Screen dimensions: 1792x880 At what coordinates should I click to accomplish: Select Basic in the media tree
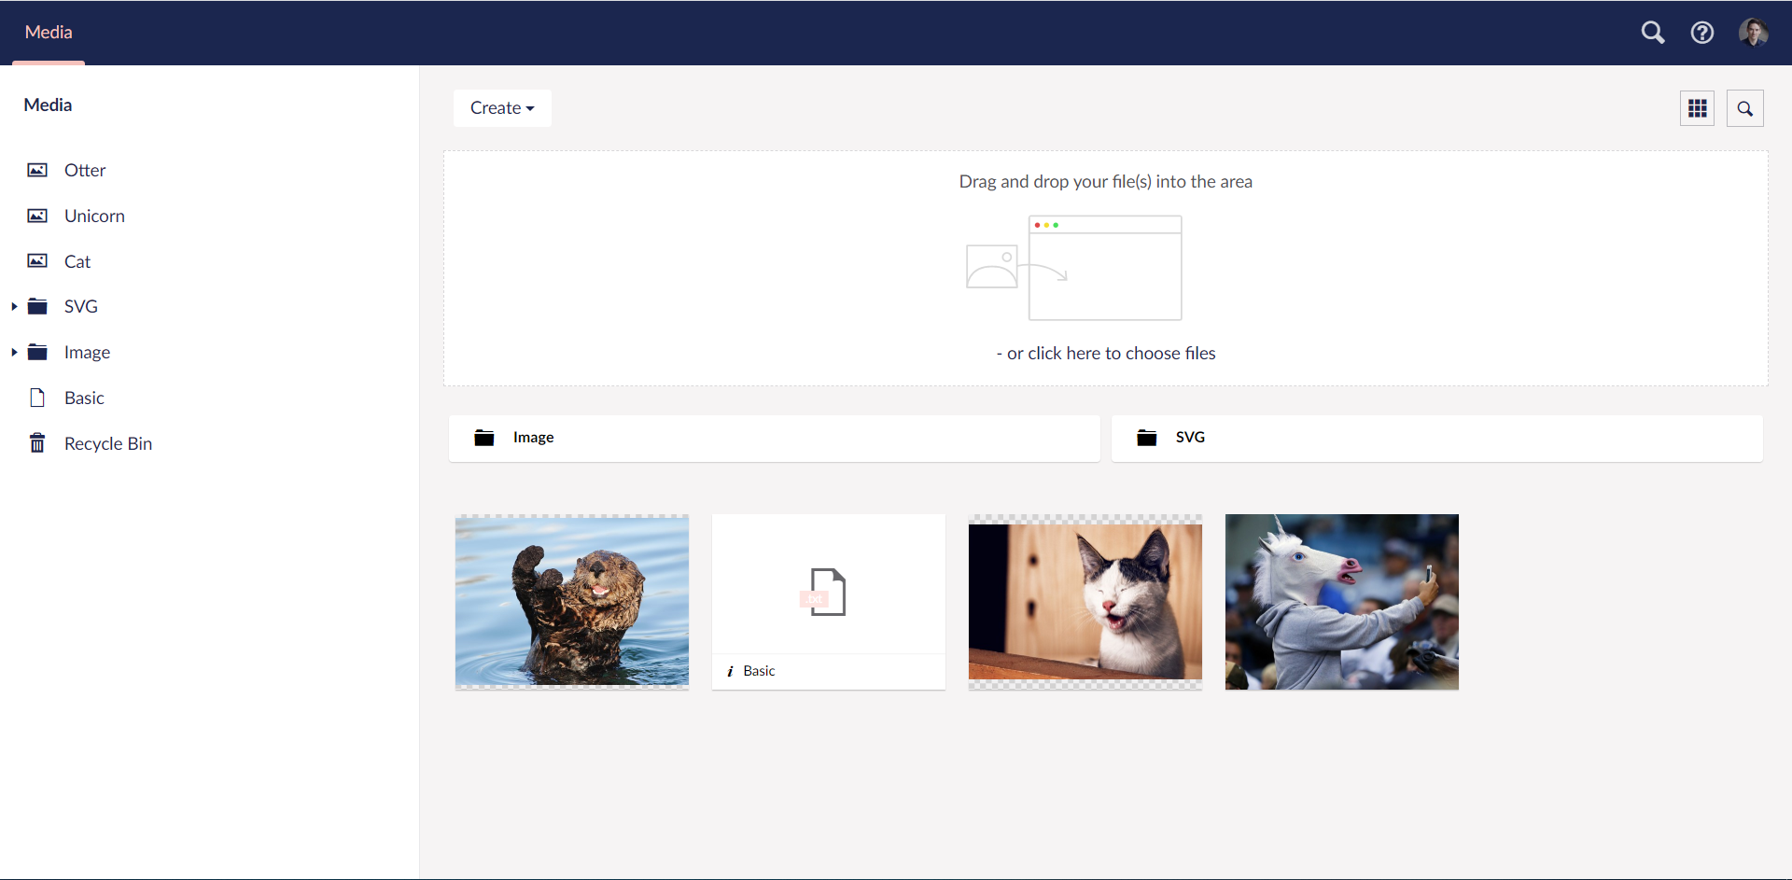coord(84,398)
